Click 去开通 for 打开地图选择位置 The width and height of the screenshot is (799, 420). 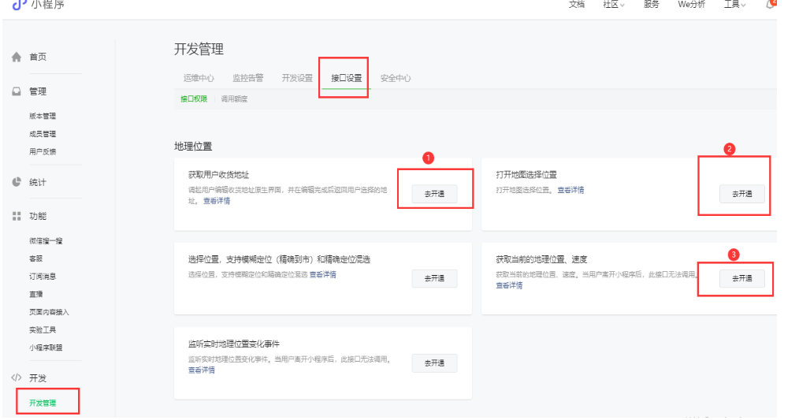click(741, 194)
